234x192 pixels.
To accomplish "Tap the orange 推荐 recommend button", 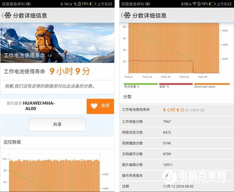I will coord(100,106).
